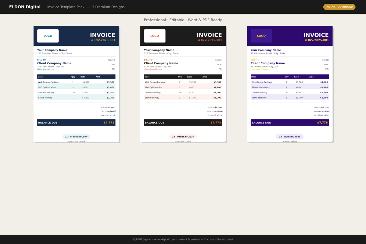Screen dimensions: 366x244
Task: Select the LOGO box on charcoal invoice
Action: (x=155, y=36)
